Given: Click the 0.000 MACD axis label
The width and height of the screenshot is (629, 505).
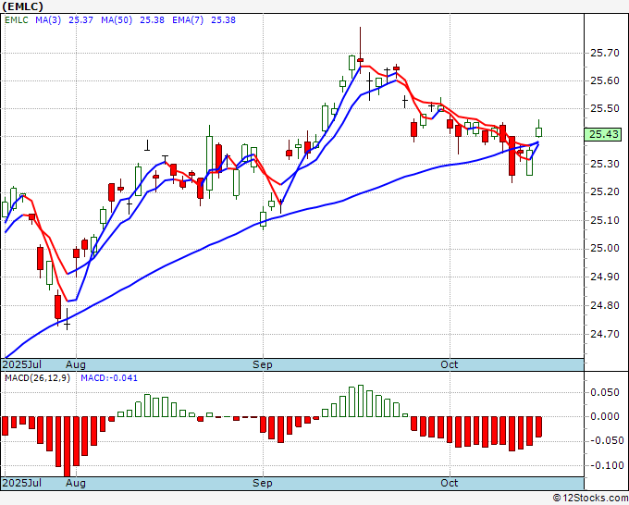Looking at the screenshot, I should [605, 417].
